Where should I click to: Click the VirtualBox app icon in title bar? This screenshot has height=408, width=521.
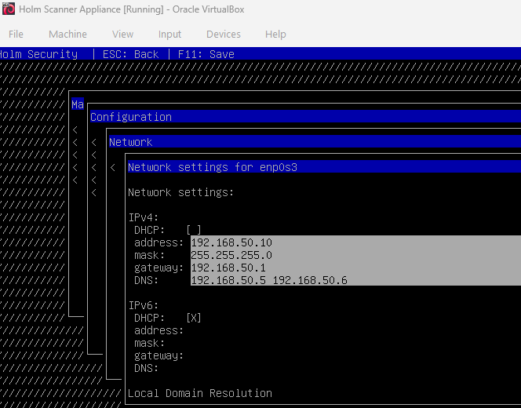pyautogui.click(x=9, y=9)
